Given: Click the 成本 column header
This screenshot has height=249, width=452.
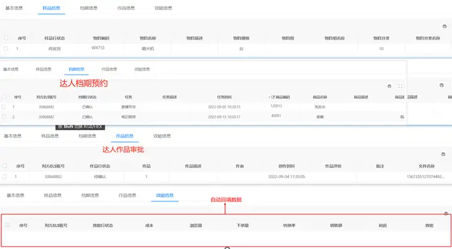Looking at the screenshot, I should click(x=149, y=225).
